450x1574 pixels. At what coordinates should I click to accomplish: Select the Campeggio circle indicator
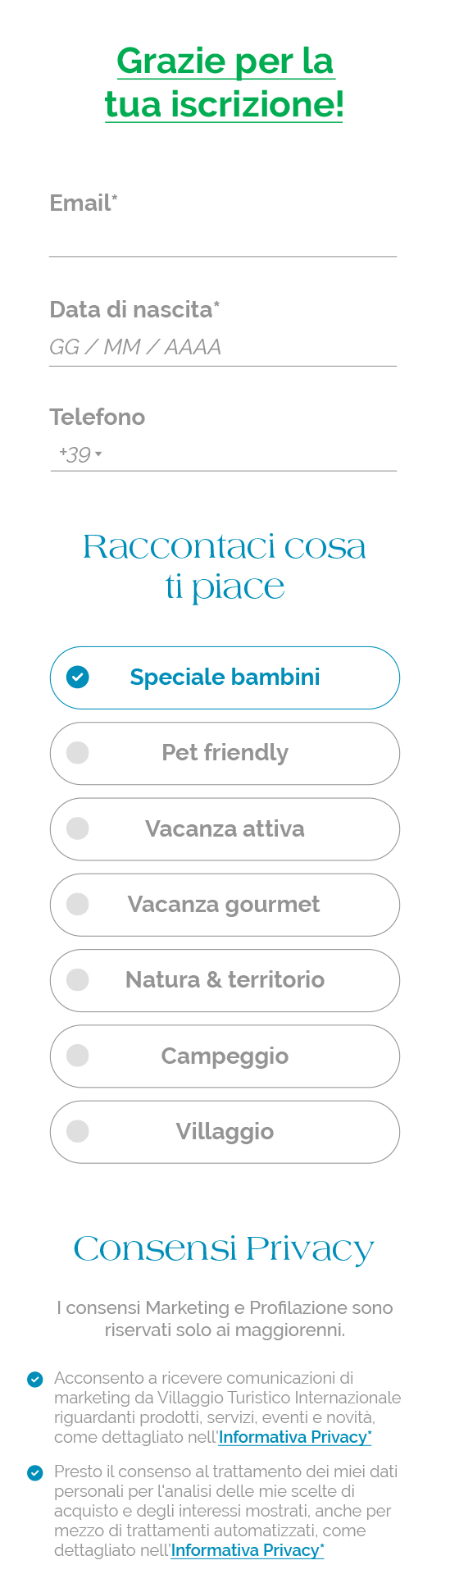78,1056
